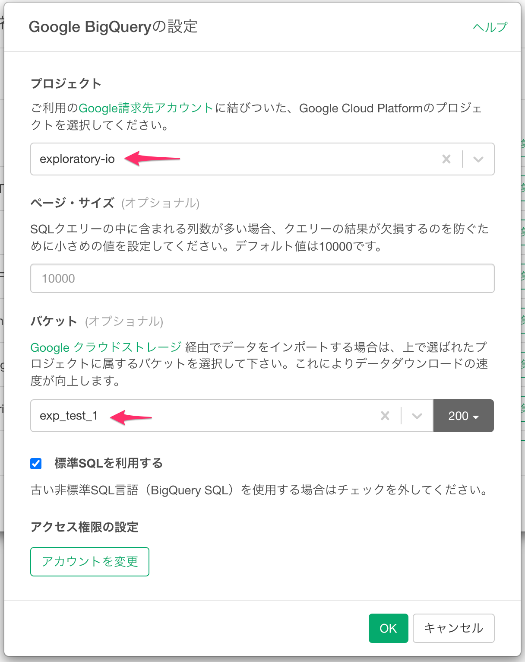The height and width of the screenshot is (662, 525).
Task: Focus the page size 10000 input field
Action: point(262,278)
